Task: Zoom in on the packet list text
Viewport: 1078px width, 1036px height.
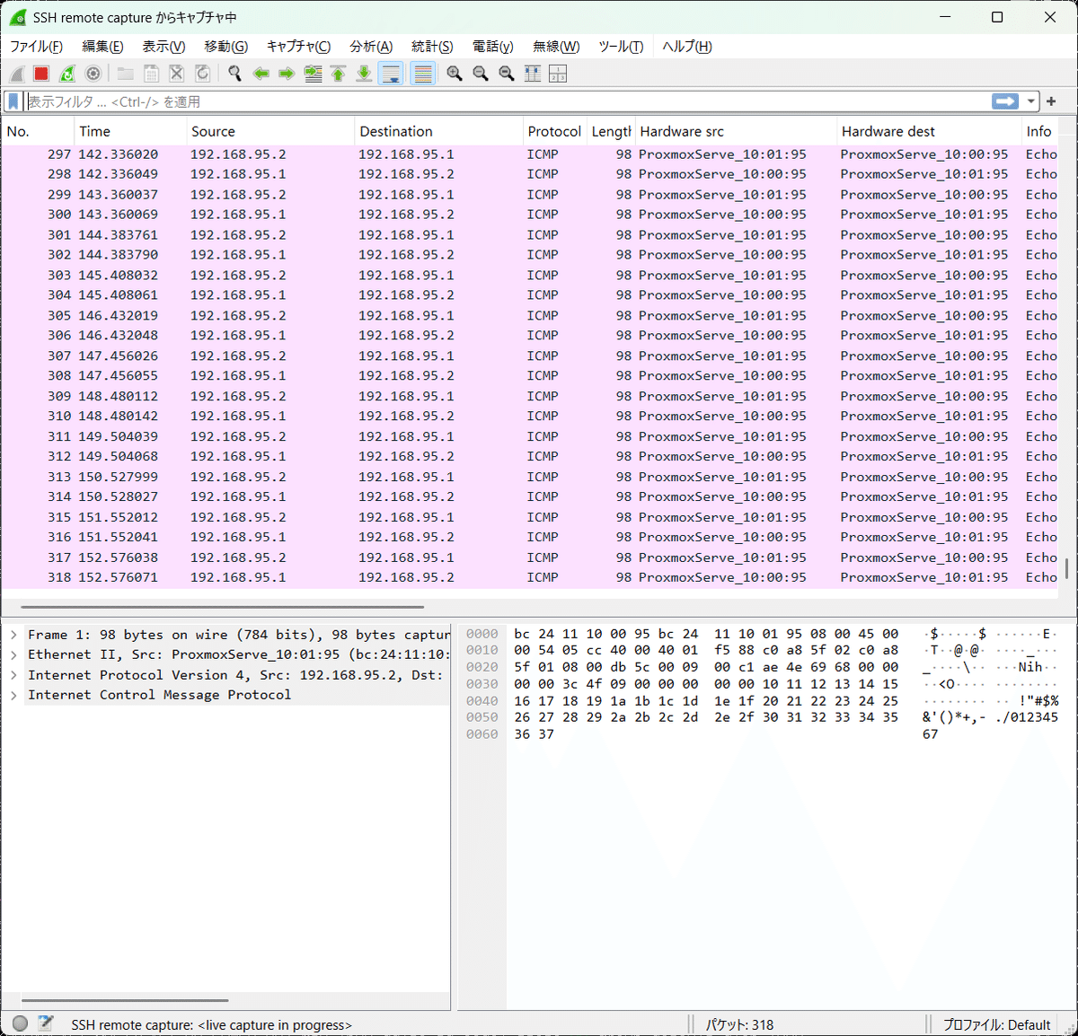Action: point(454,74)
